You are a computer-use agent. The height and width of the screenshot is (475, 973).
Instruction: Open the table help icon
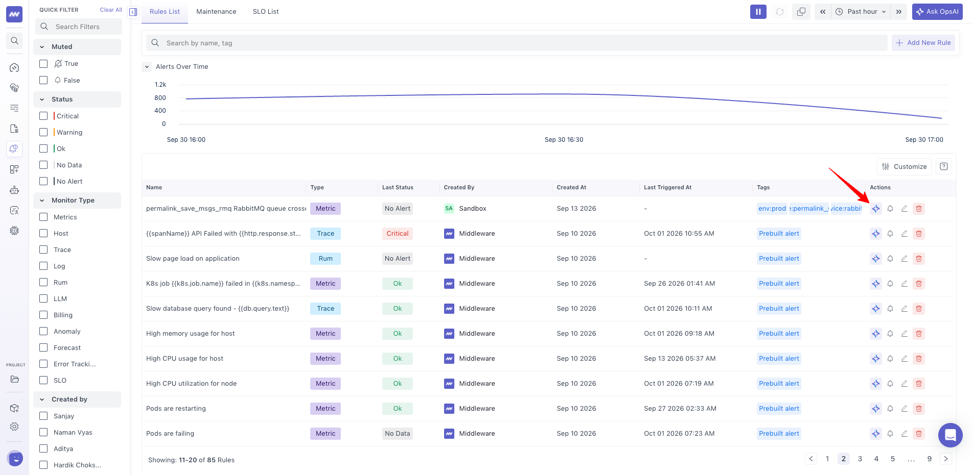(944, 167)
